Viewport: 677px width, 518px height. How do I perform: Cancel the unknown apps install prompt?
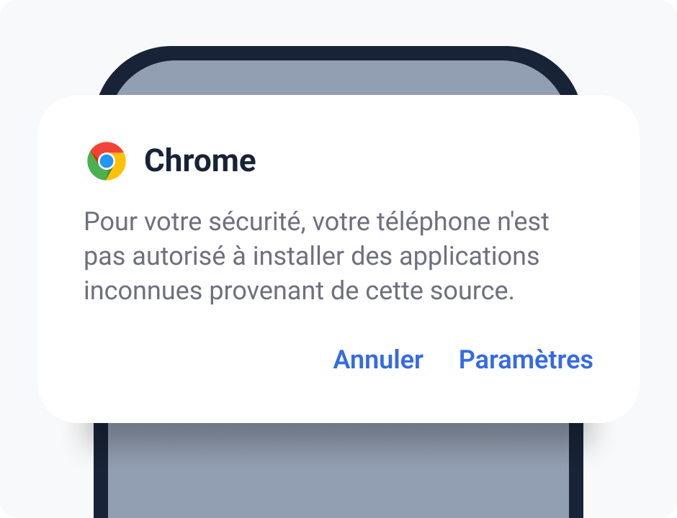coord(377,360)
